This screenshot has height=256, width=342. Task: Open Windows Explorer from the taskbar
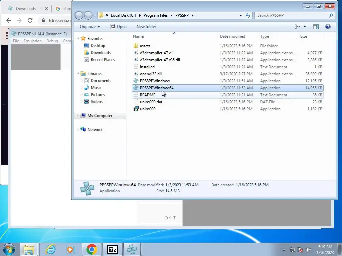coord(29,249)
